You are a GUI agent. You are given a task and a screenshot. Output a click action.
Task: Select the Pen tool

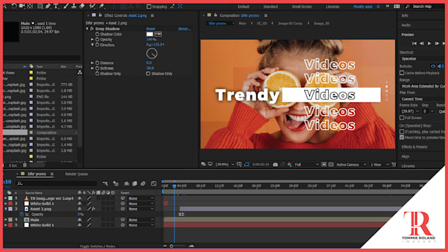[48, 6]
